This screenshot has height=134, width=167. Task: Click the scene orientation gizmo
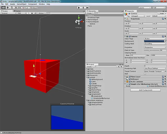(79, 21)
